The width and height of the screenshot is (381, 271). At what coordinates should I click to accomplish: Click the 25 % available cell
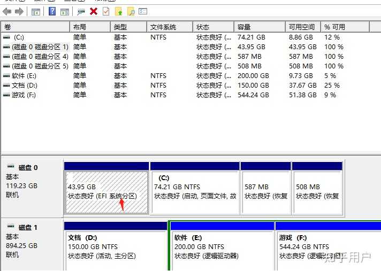[332, 86]
